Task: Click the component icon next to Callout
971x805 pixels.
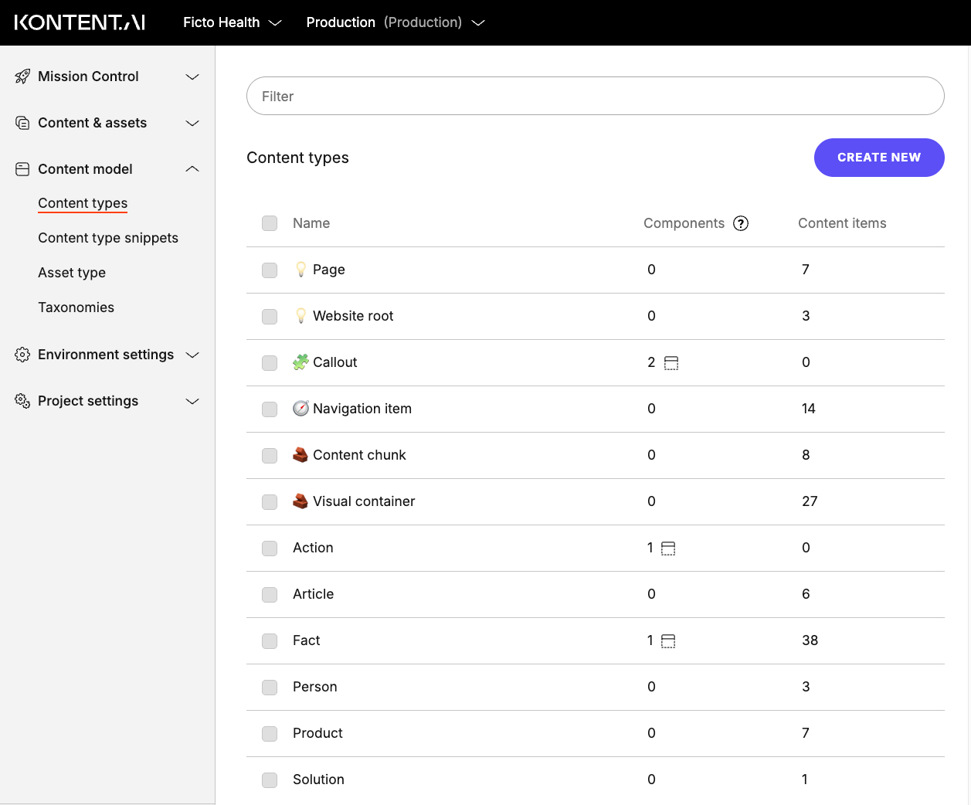Action: tap(671, 362)
